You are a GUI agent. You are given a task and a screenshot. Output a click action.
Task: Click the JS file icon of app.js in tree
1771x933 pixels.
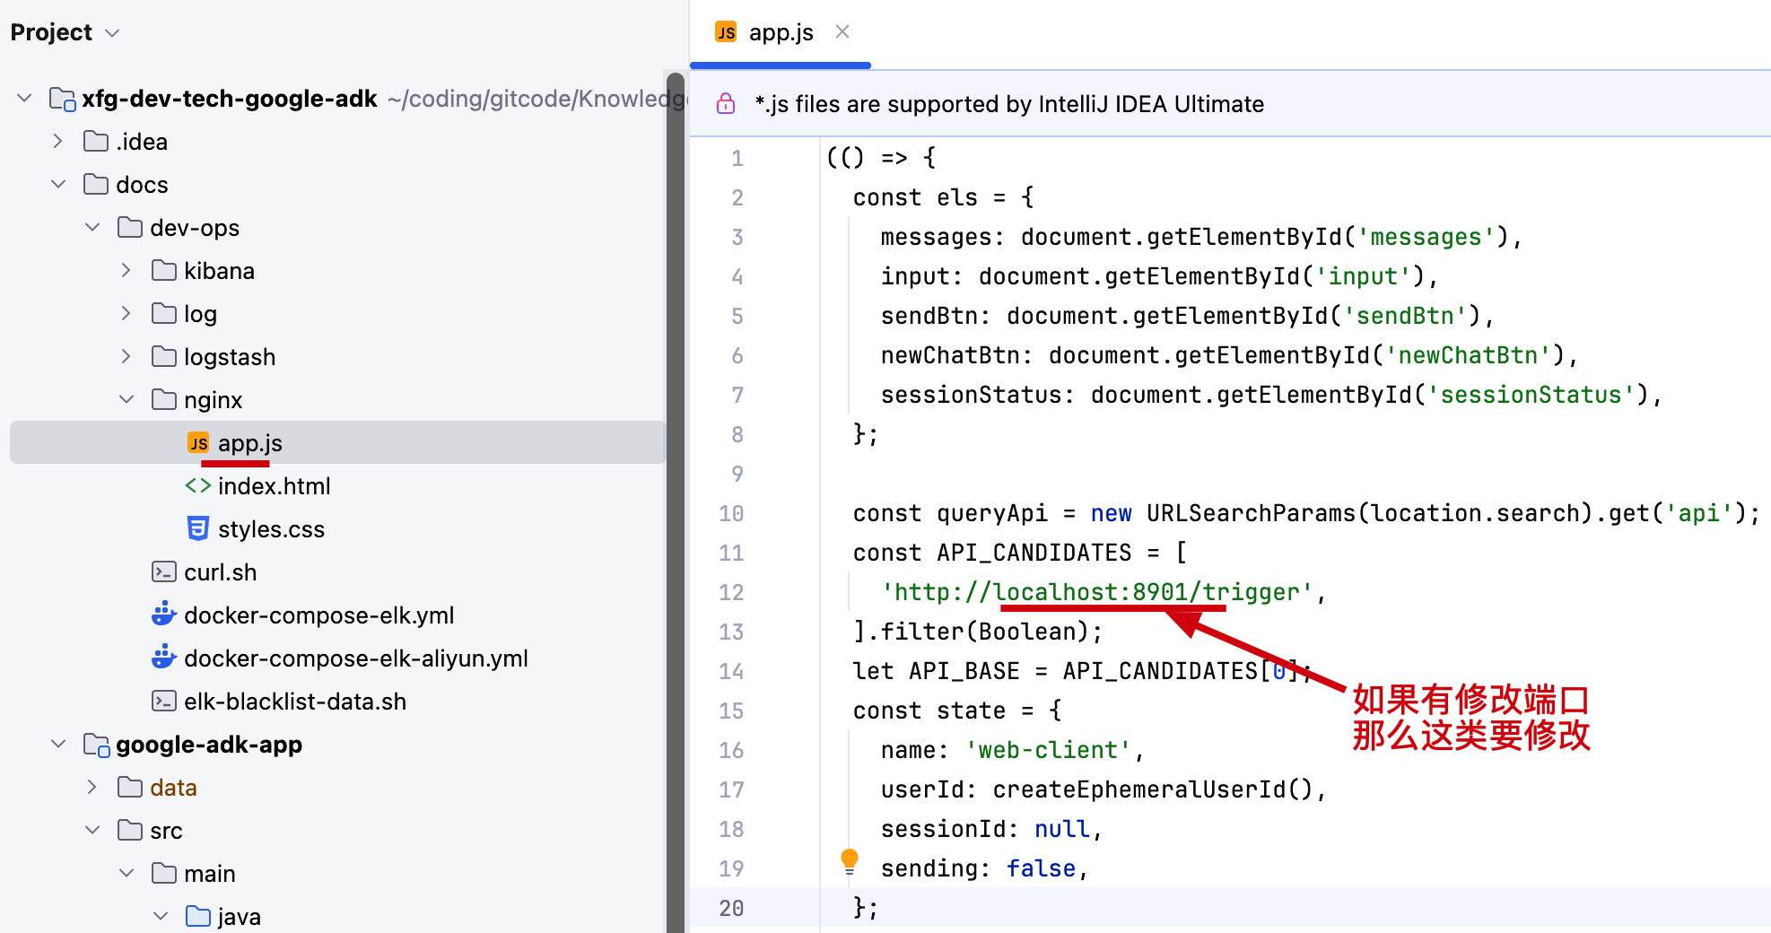198,443
